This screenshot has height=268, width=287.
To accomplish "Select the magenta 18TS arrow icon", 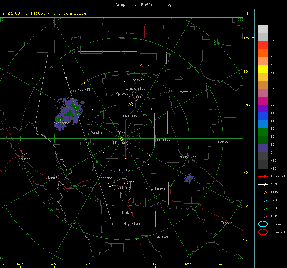I will coord(263,216).
